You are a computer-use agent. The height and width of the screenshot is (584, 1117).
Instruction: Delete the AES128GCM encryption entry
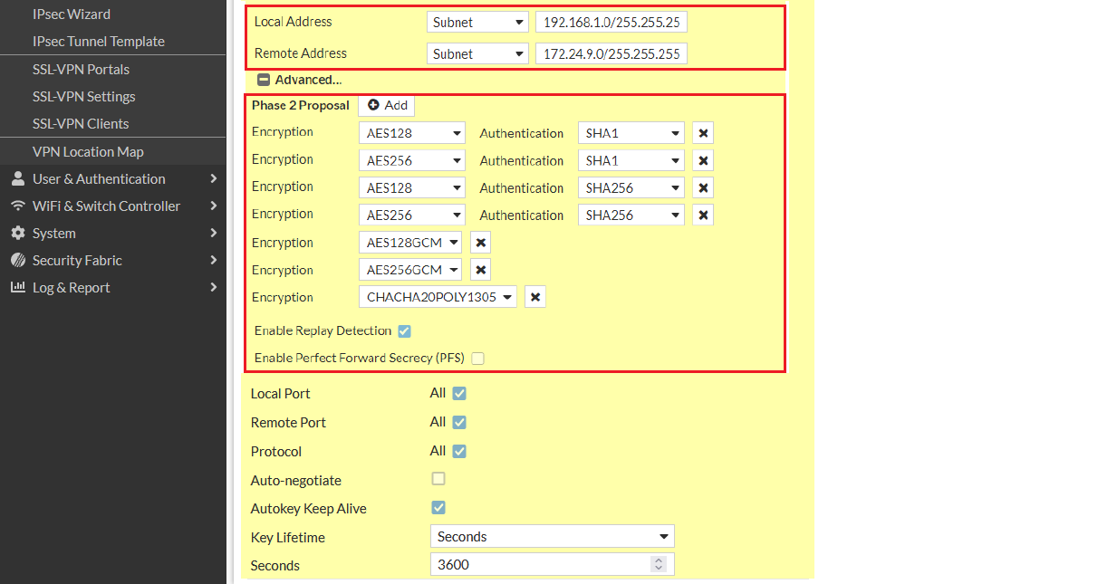[x=481, y=243]
